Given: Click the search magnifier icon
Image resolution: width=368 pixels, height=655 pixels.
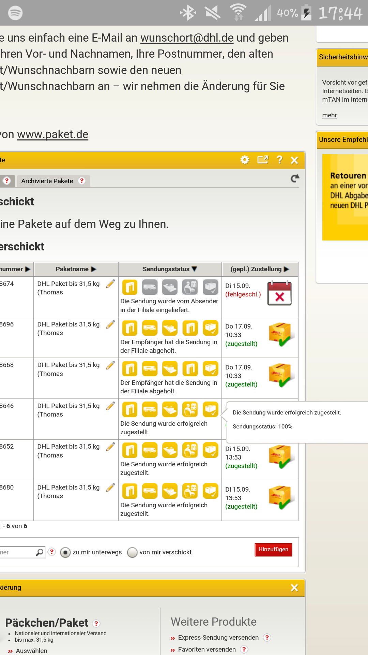Looking at the screenshot, I should [x=40, y=552].
